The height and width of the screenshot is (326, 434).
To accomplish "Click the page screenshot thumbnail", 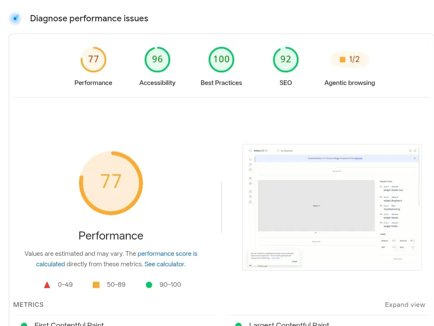I will pos(332,207).
